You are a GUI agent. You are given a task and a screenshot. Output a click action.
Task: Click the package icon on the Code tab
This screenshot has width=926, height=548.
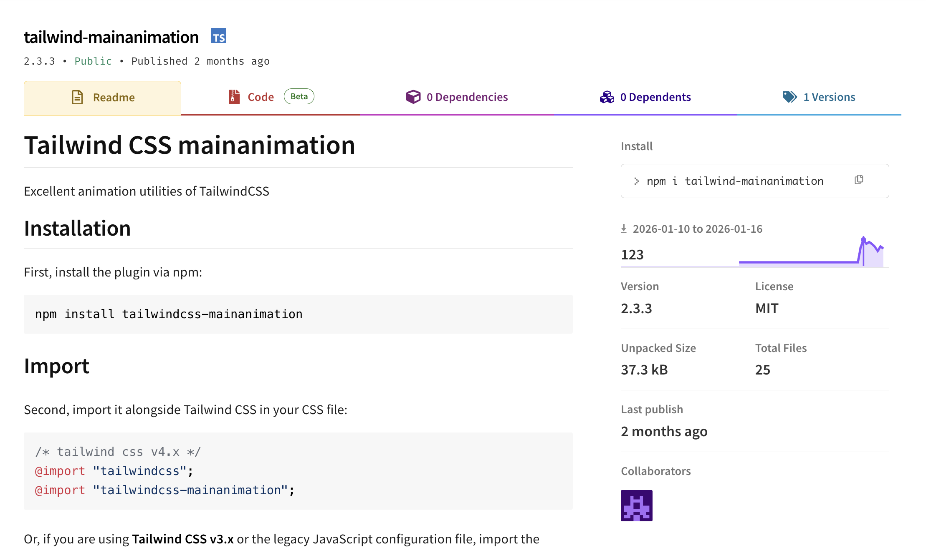[x=234, y=96]
